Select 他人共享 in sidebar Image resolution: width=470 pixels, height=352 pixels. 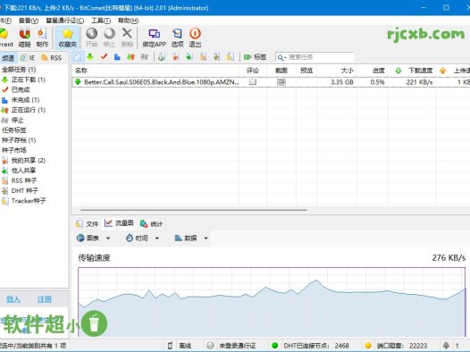pos(19,171)
